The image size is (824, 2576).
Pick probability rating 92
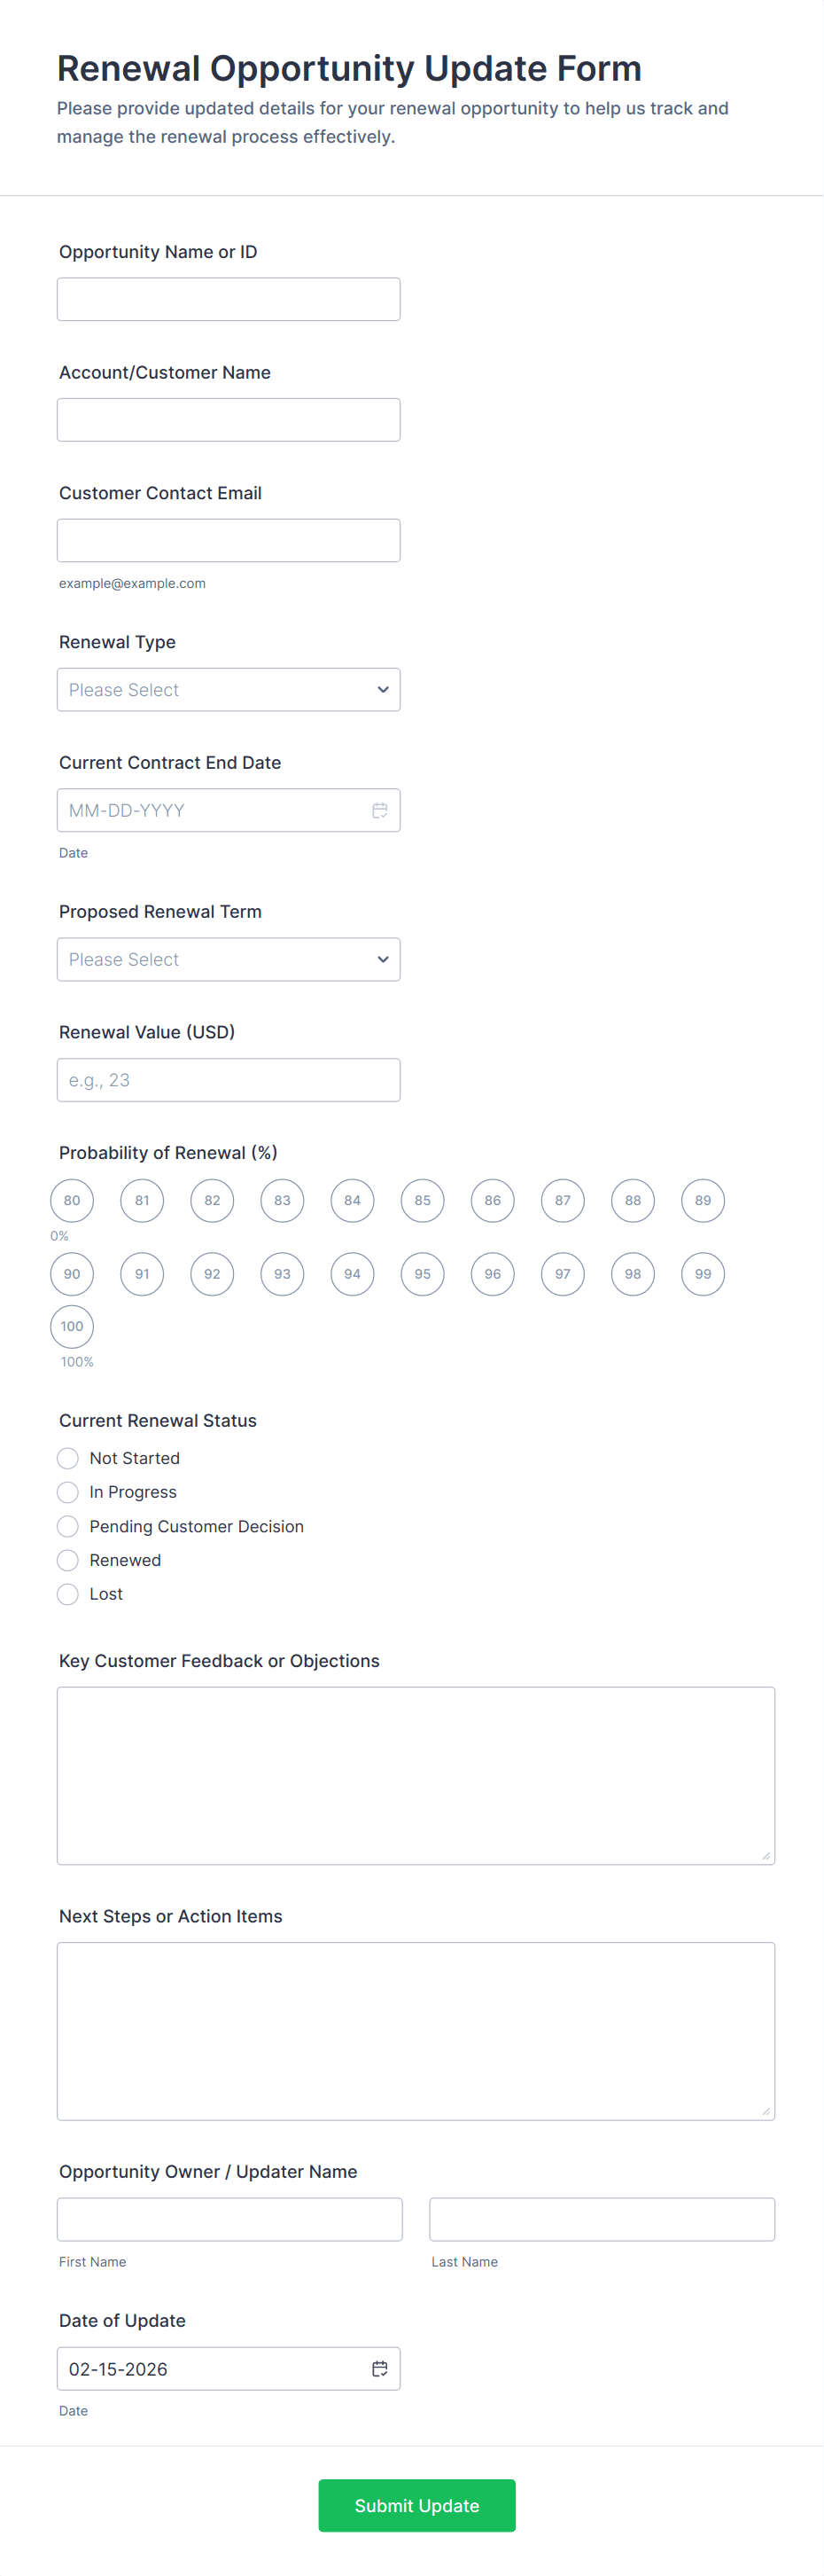coord(212,1274)
